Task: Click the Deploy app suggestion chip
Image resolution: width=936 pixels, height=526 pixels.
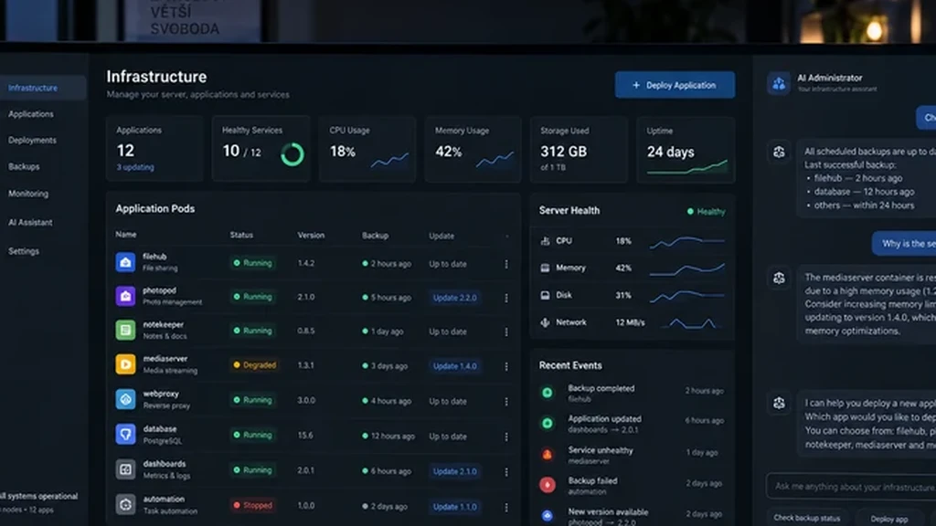Action: tap(888, 519)
